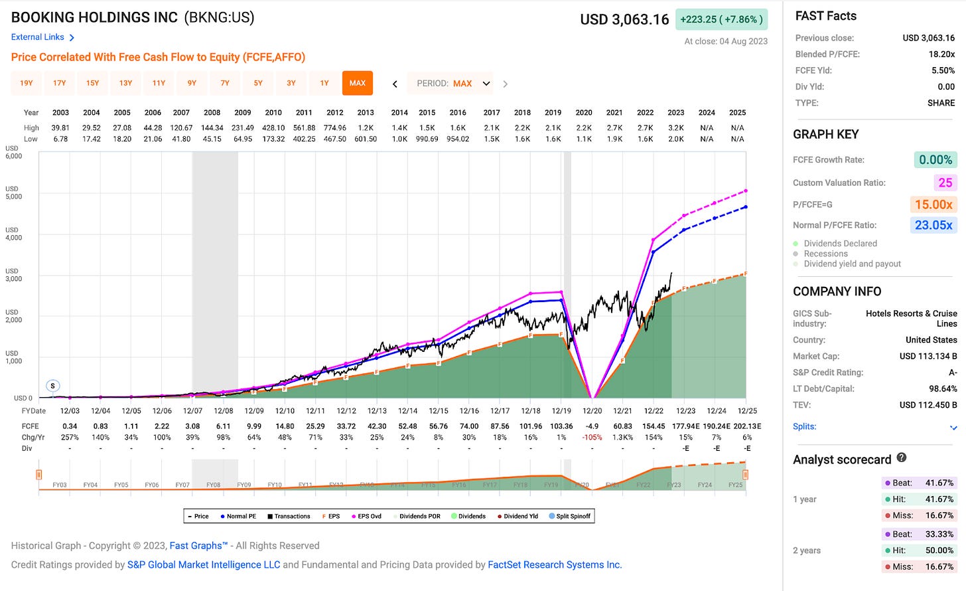Toggle Price series in legend

click(x=198, y=516)
